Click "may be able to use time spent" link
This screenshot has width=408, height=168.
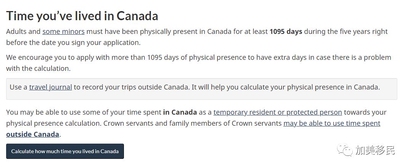[332, 123]
